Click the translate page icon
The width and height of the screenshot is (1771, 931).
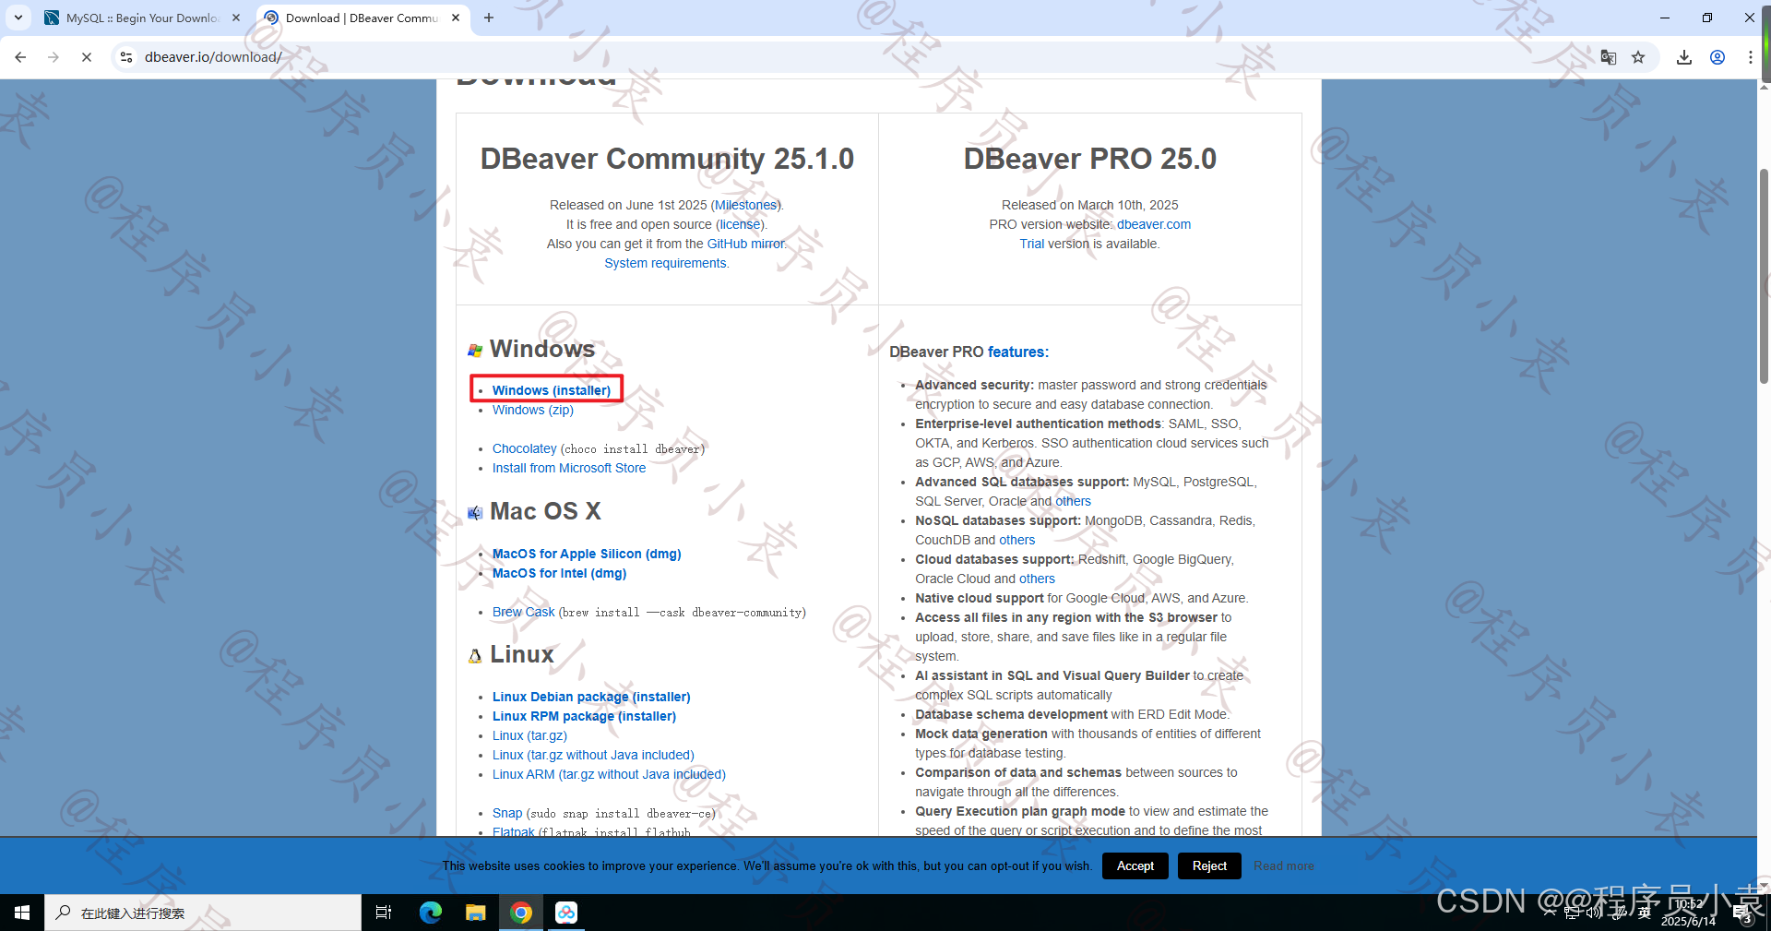1609,57
